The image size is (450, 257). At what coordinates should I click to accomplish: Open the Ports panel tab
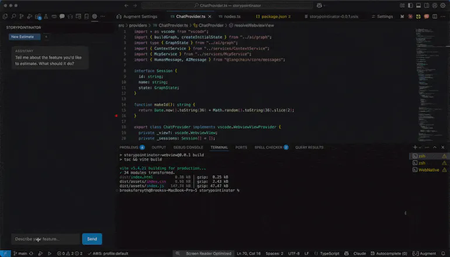click(241, 147)
